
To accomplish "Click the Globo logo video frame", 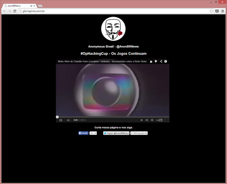I will coord(113,90).
